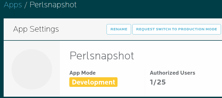Select the circular app icon placeholder
222x98 pixels.
click(x=32, y=69)
